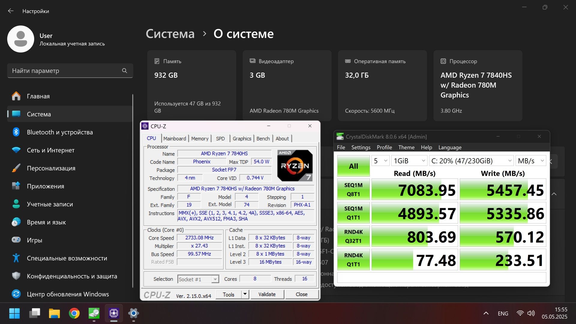Run the RND4K Q32T1 test
This screenshot has width=576, height=324.
353,236
